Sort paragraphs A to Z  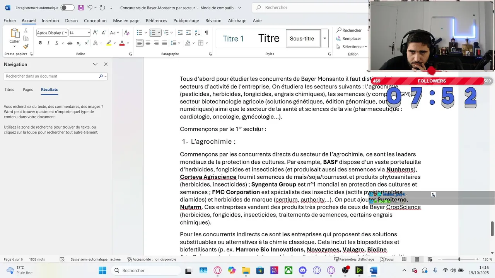197,33
